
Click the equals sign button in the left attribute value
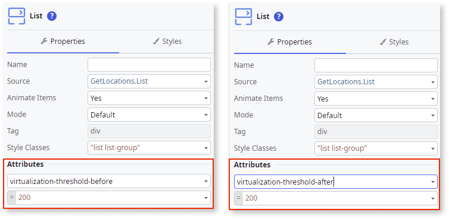[12, 198]
